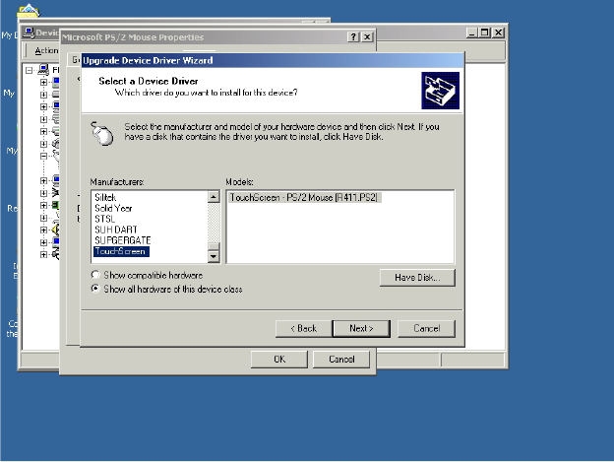Click the Upgrade Device Driver Wizard title bar
Viewport: 614px width, 462px height.
pos(272,60)
